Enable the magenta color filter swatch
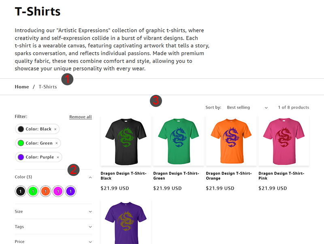 (x=58, y=191)
